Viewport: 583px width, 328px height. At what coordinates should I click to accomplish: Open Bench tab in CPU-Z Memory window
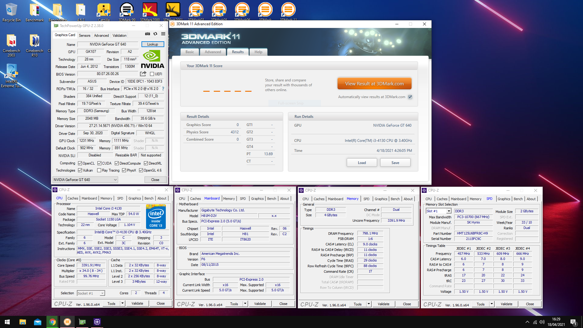click(x=395, y=199)
